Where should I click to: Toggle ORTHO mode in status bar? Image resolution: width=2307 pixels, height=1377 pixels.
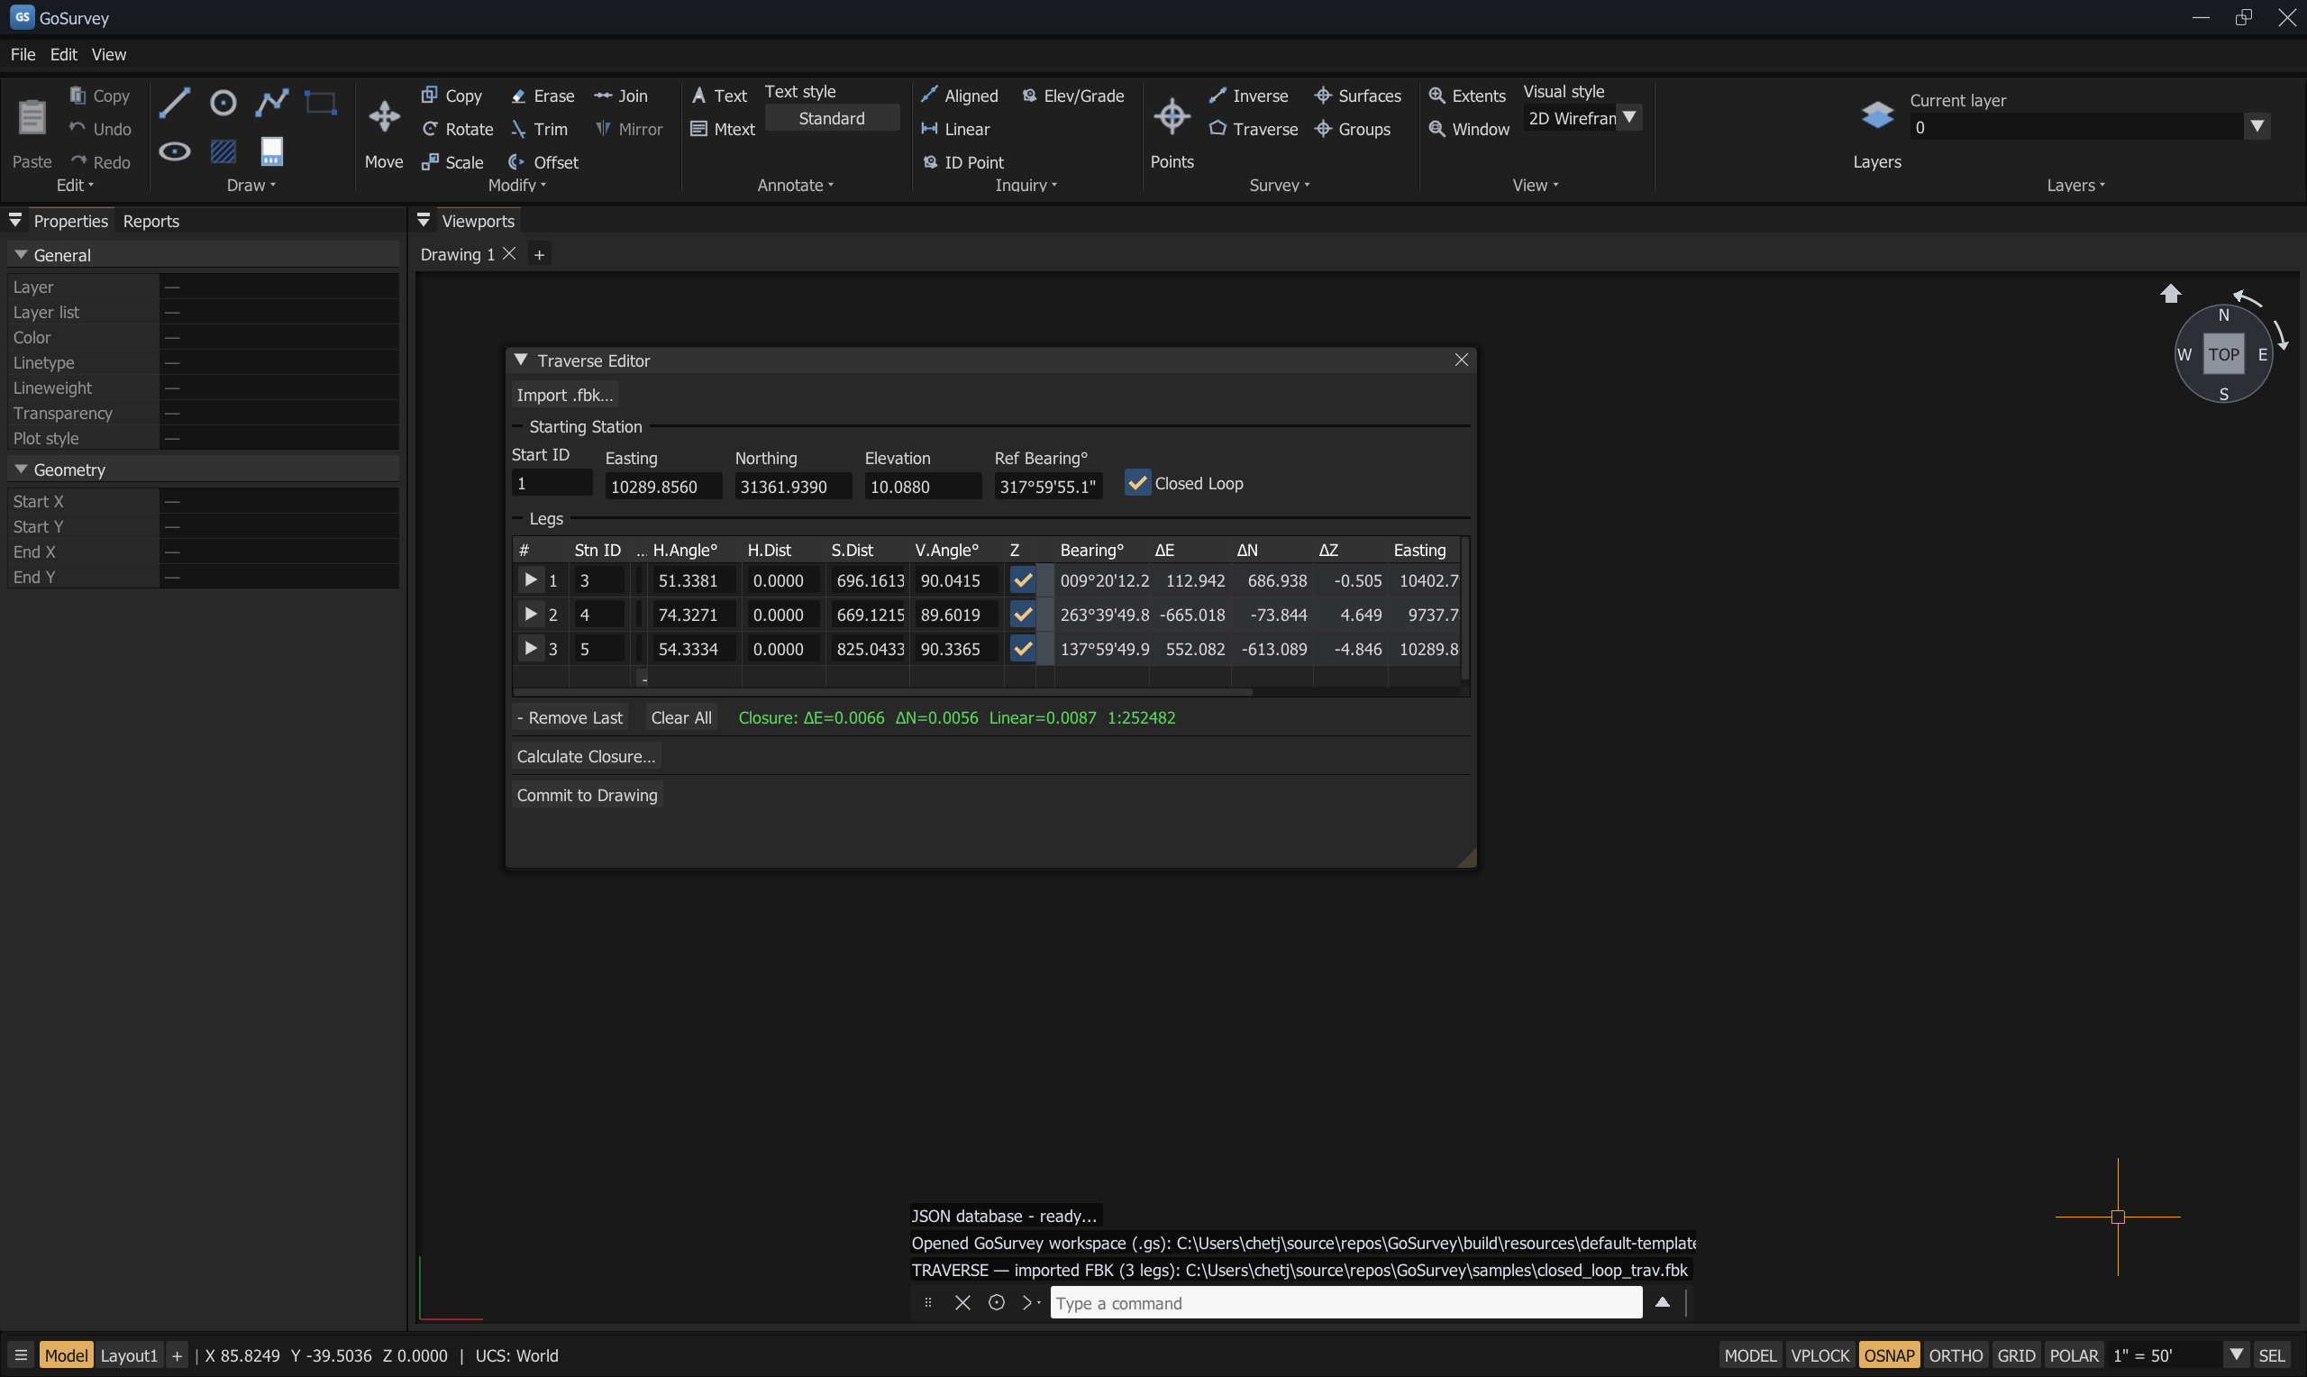[x=1956, y=1354]
